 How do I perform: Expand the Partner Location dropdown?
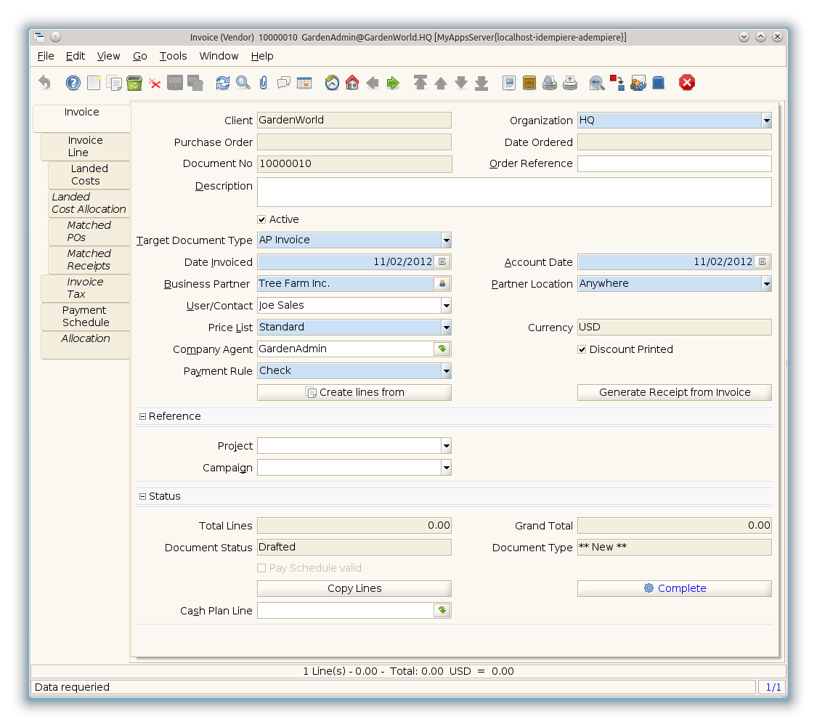[x=766, y=284]
